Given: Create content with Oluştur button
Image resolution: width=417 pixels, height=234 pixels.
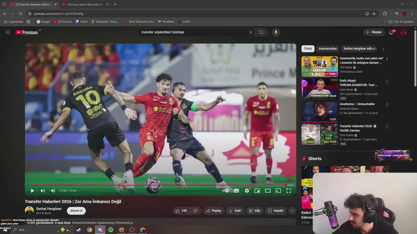Looking at the screenshot, I should pyautogui.click(x=373, y=32).
